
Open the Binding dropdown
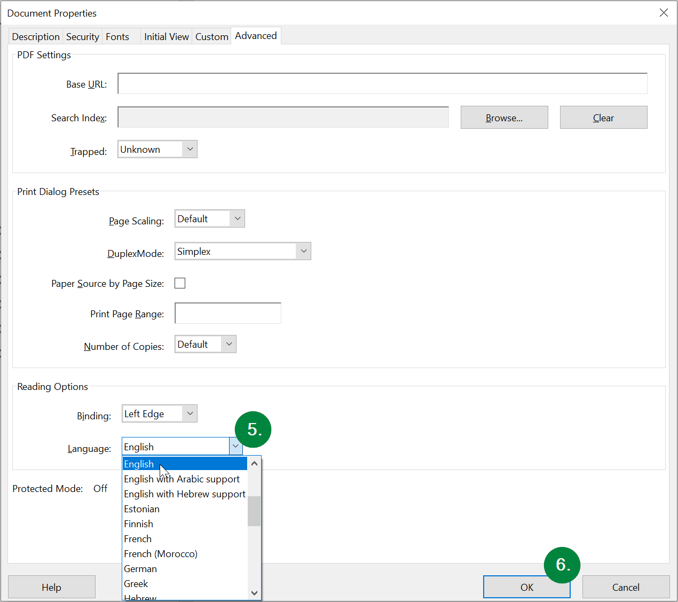(x=160, y=413)
